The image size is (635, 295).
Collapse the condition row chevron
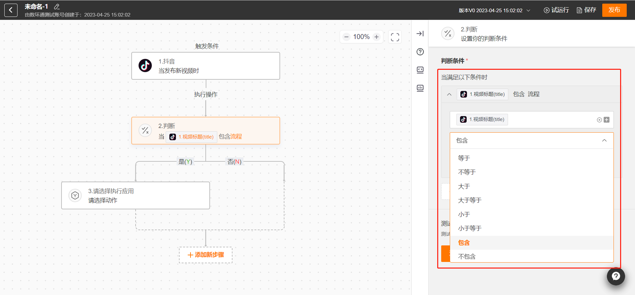pos(449,94)
